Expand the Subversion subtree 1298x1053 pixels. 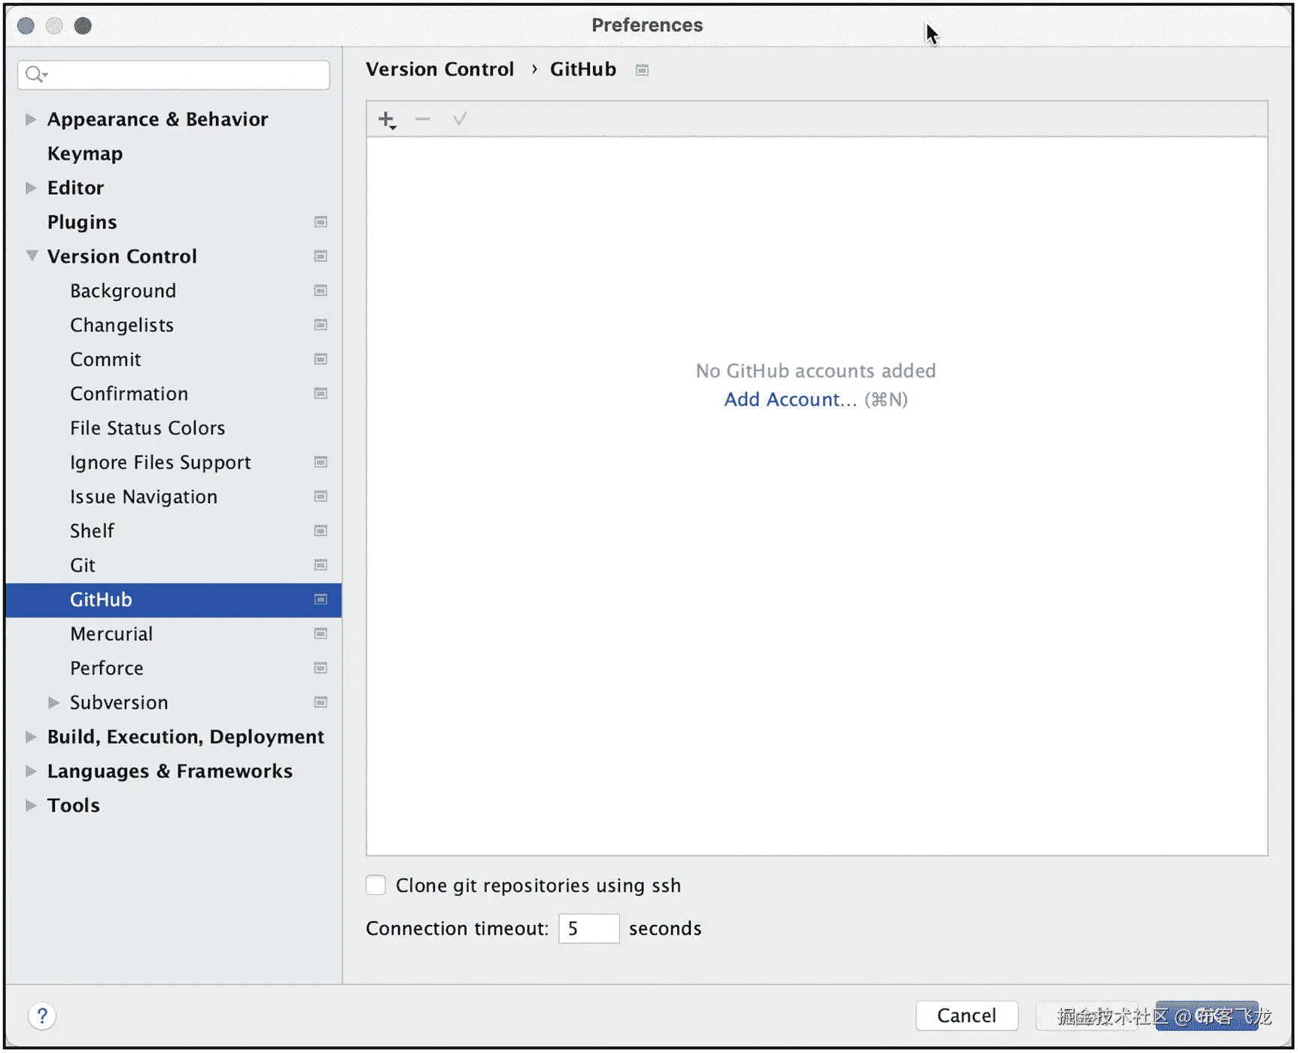[x=53, y=703]
